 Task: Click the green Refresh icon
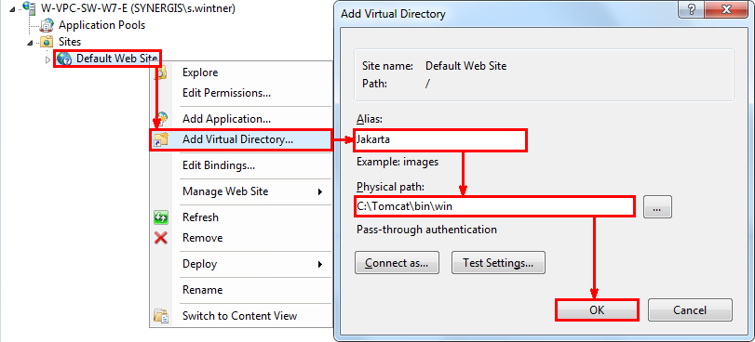coord(161,217)
